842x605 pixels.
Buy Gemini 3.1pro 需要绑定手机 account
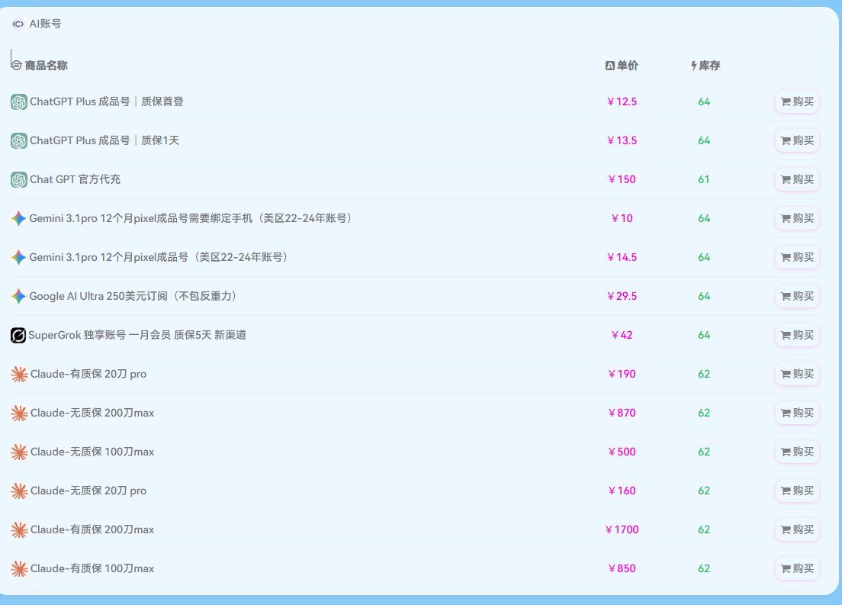pyautogui.click(x=797, y=218)
